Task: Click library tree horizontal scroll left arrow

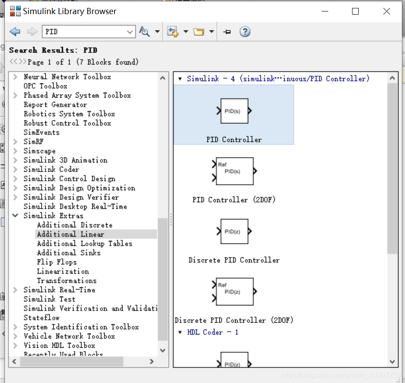Action: pyautogui.click(x=14, y=361)
